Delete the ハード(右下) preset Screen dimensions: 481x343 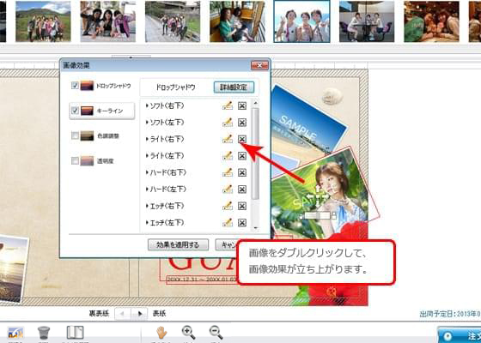(x=242, y=172)
